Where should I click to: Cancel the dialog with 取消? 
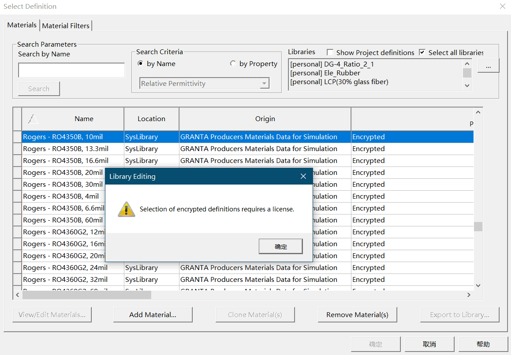(429, 344)
